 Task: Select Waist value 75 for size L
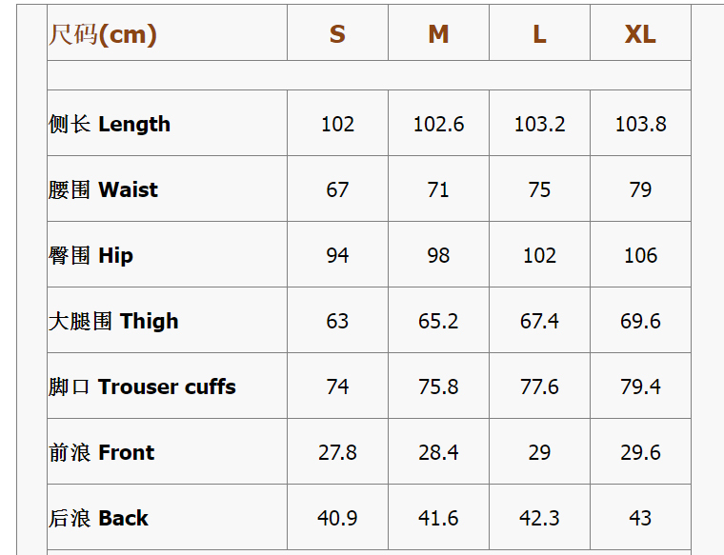coord(539,189)
